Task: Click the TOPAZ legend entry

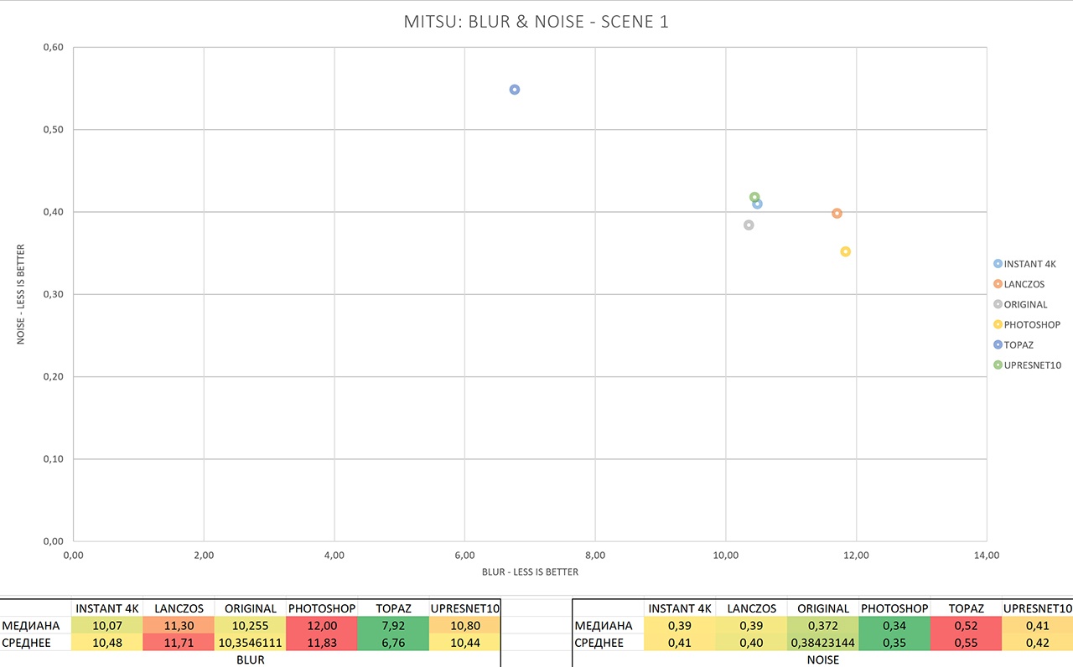Action: coord(1013,344)
